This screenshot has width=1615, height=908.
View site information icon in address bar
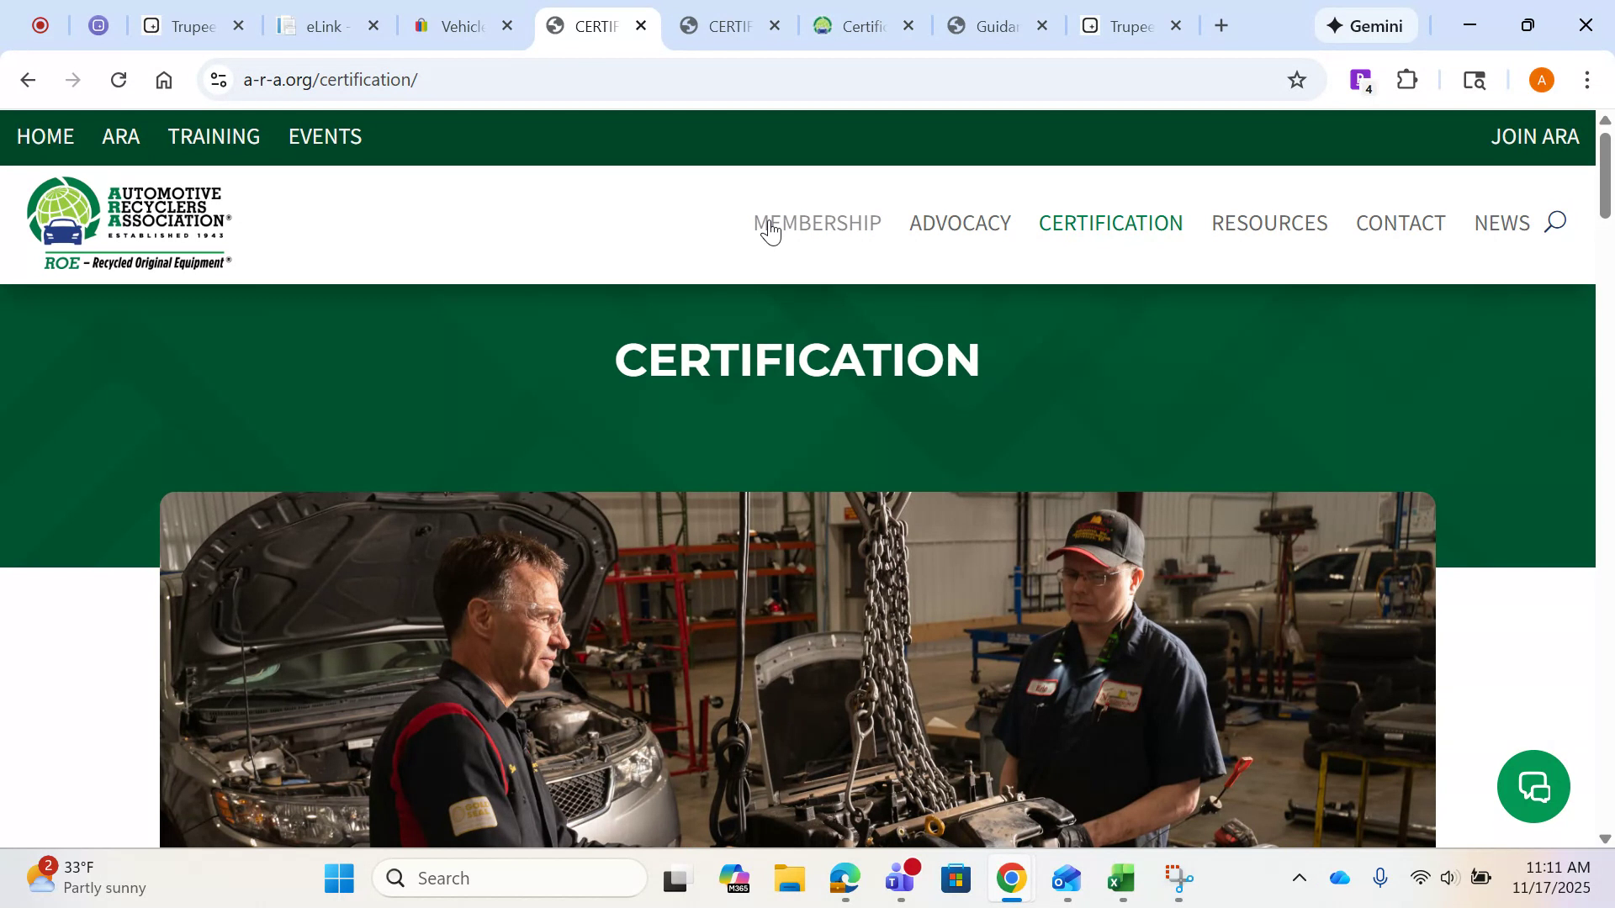(219, 80)
